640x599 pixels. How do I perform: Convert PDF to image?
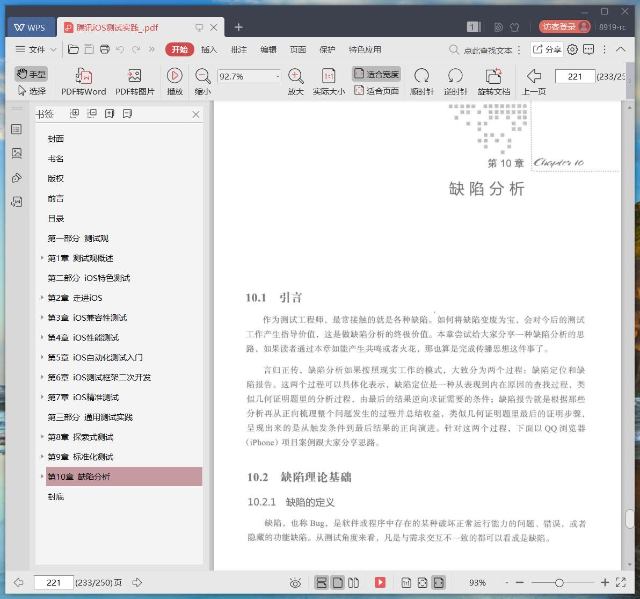135,82
